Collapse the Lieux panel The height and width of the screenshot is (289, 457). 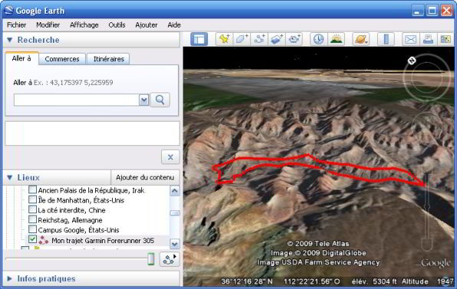coord(10,177)
